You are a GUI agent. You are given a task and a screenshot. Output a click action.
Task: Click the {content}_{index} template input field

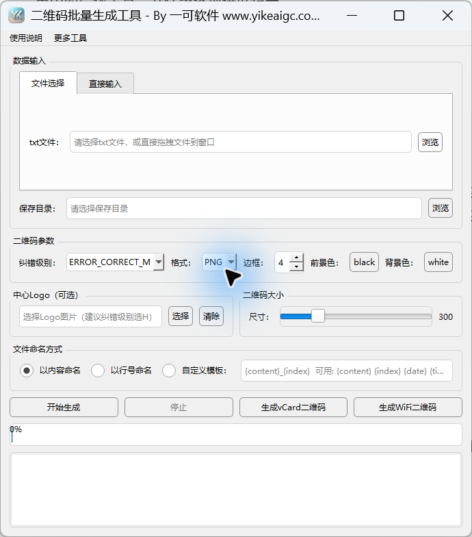(346, 371)
